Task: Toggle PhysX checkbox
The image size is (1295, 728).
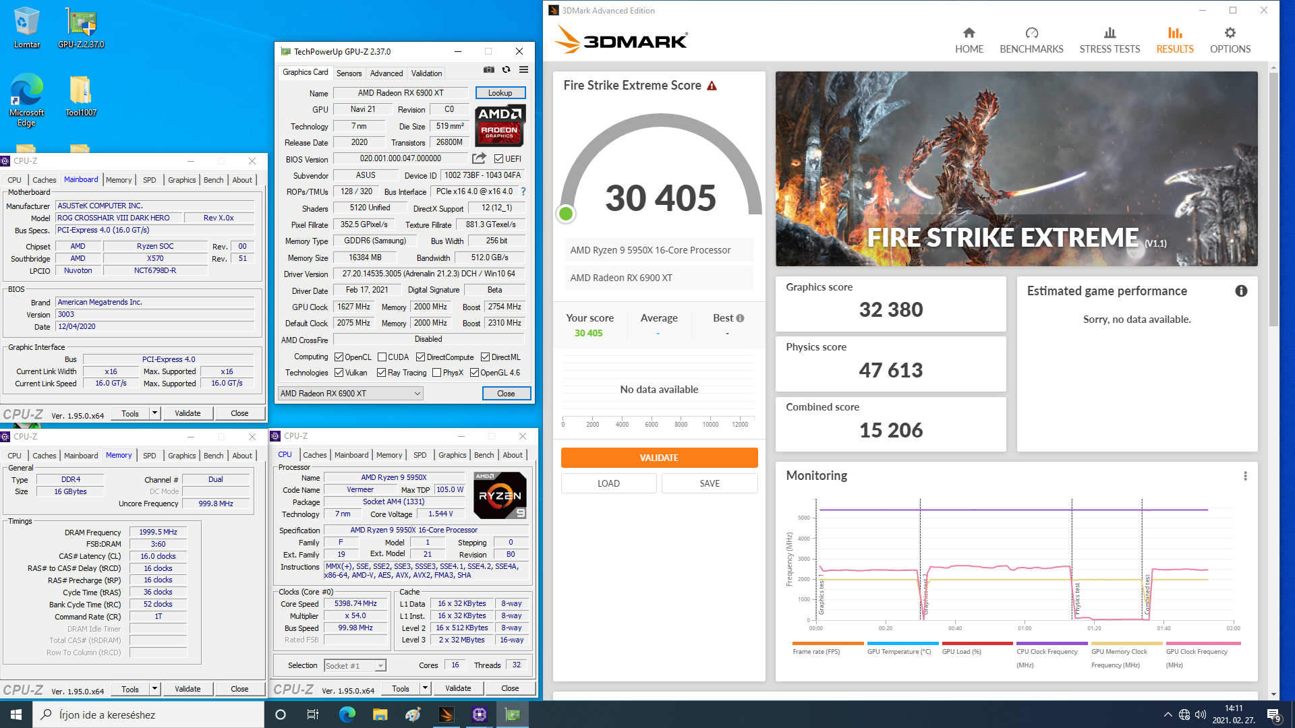Action: 437,373
